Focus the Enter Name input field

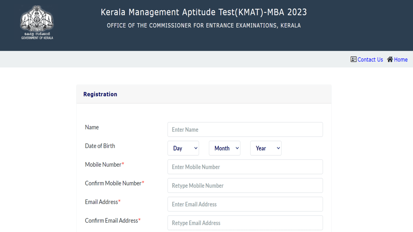[245, 130]
